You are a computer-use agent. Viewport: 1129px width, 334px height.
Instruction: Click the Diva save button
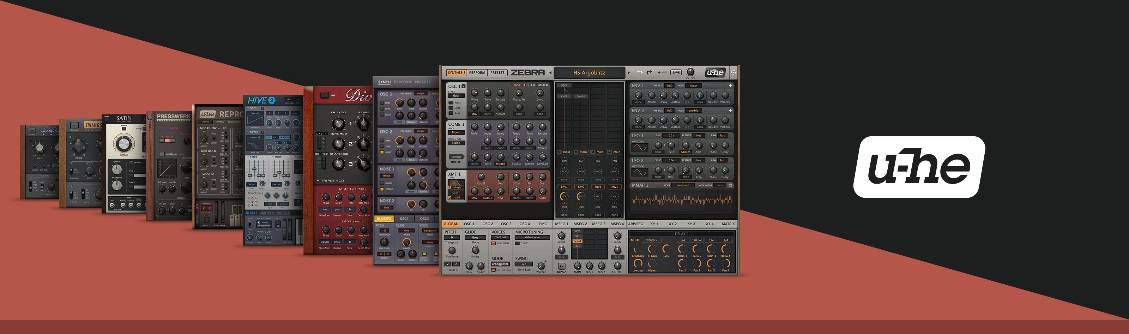325,95
